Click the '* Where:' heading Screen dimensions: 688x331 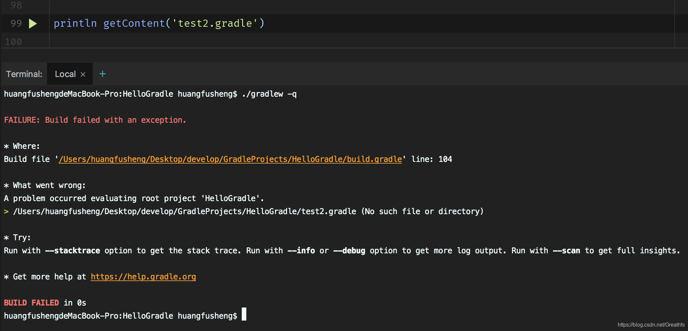click(22, 146)
